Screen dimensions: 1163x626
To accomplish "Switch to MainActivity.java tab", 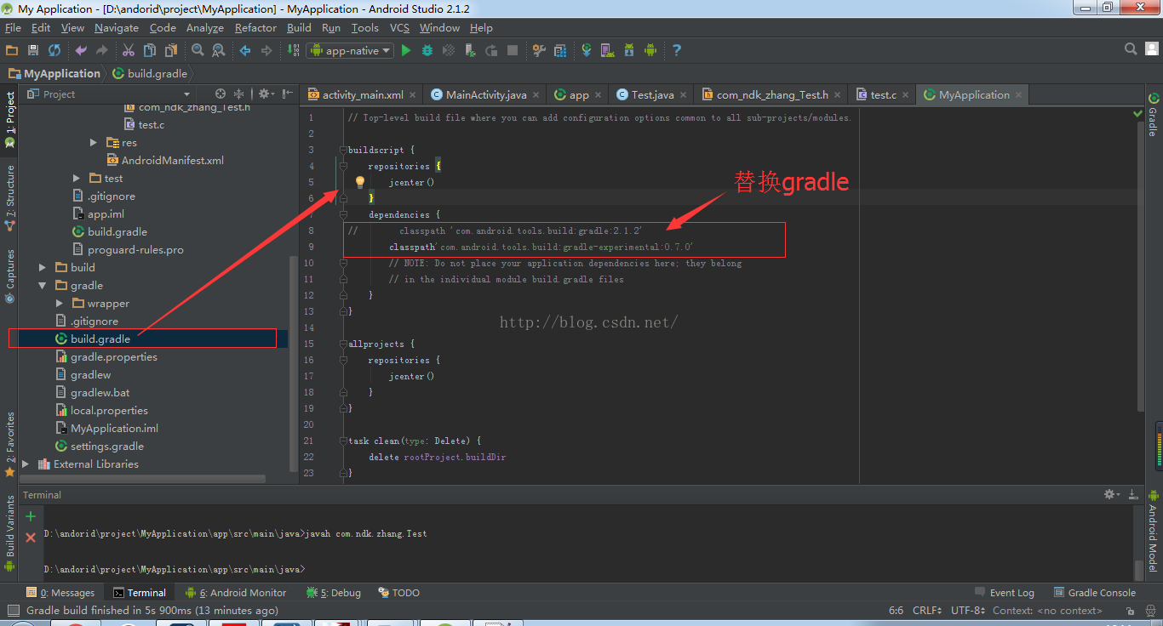I will coord(485,94).
